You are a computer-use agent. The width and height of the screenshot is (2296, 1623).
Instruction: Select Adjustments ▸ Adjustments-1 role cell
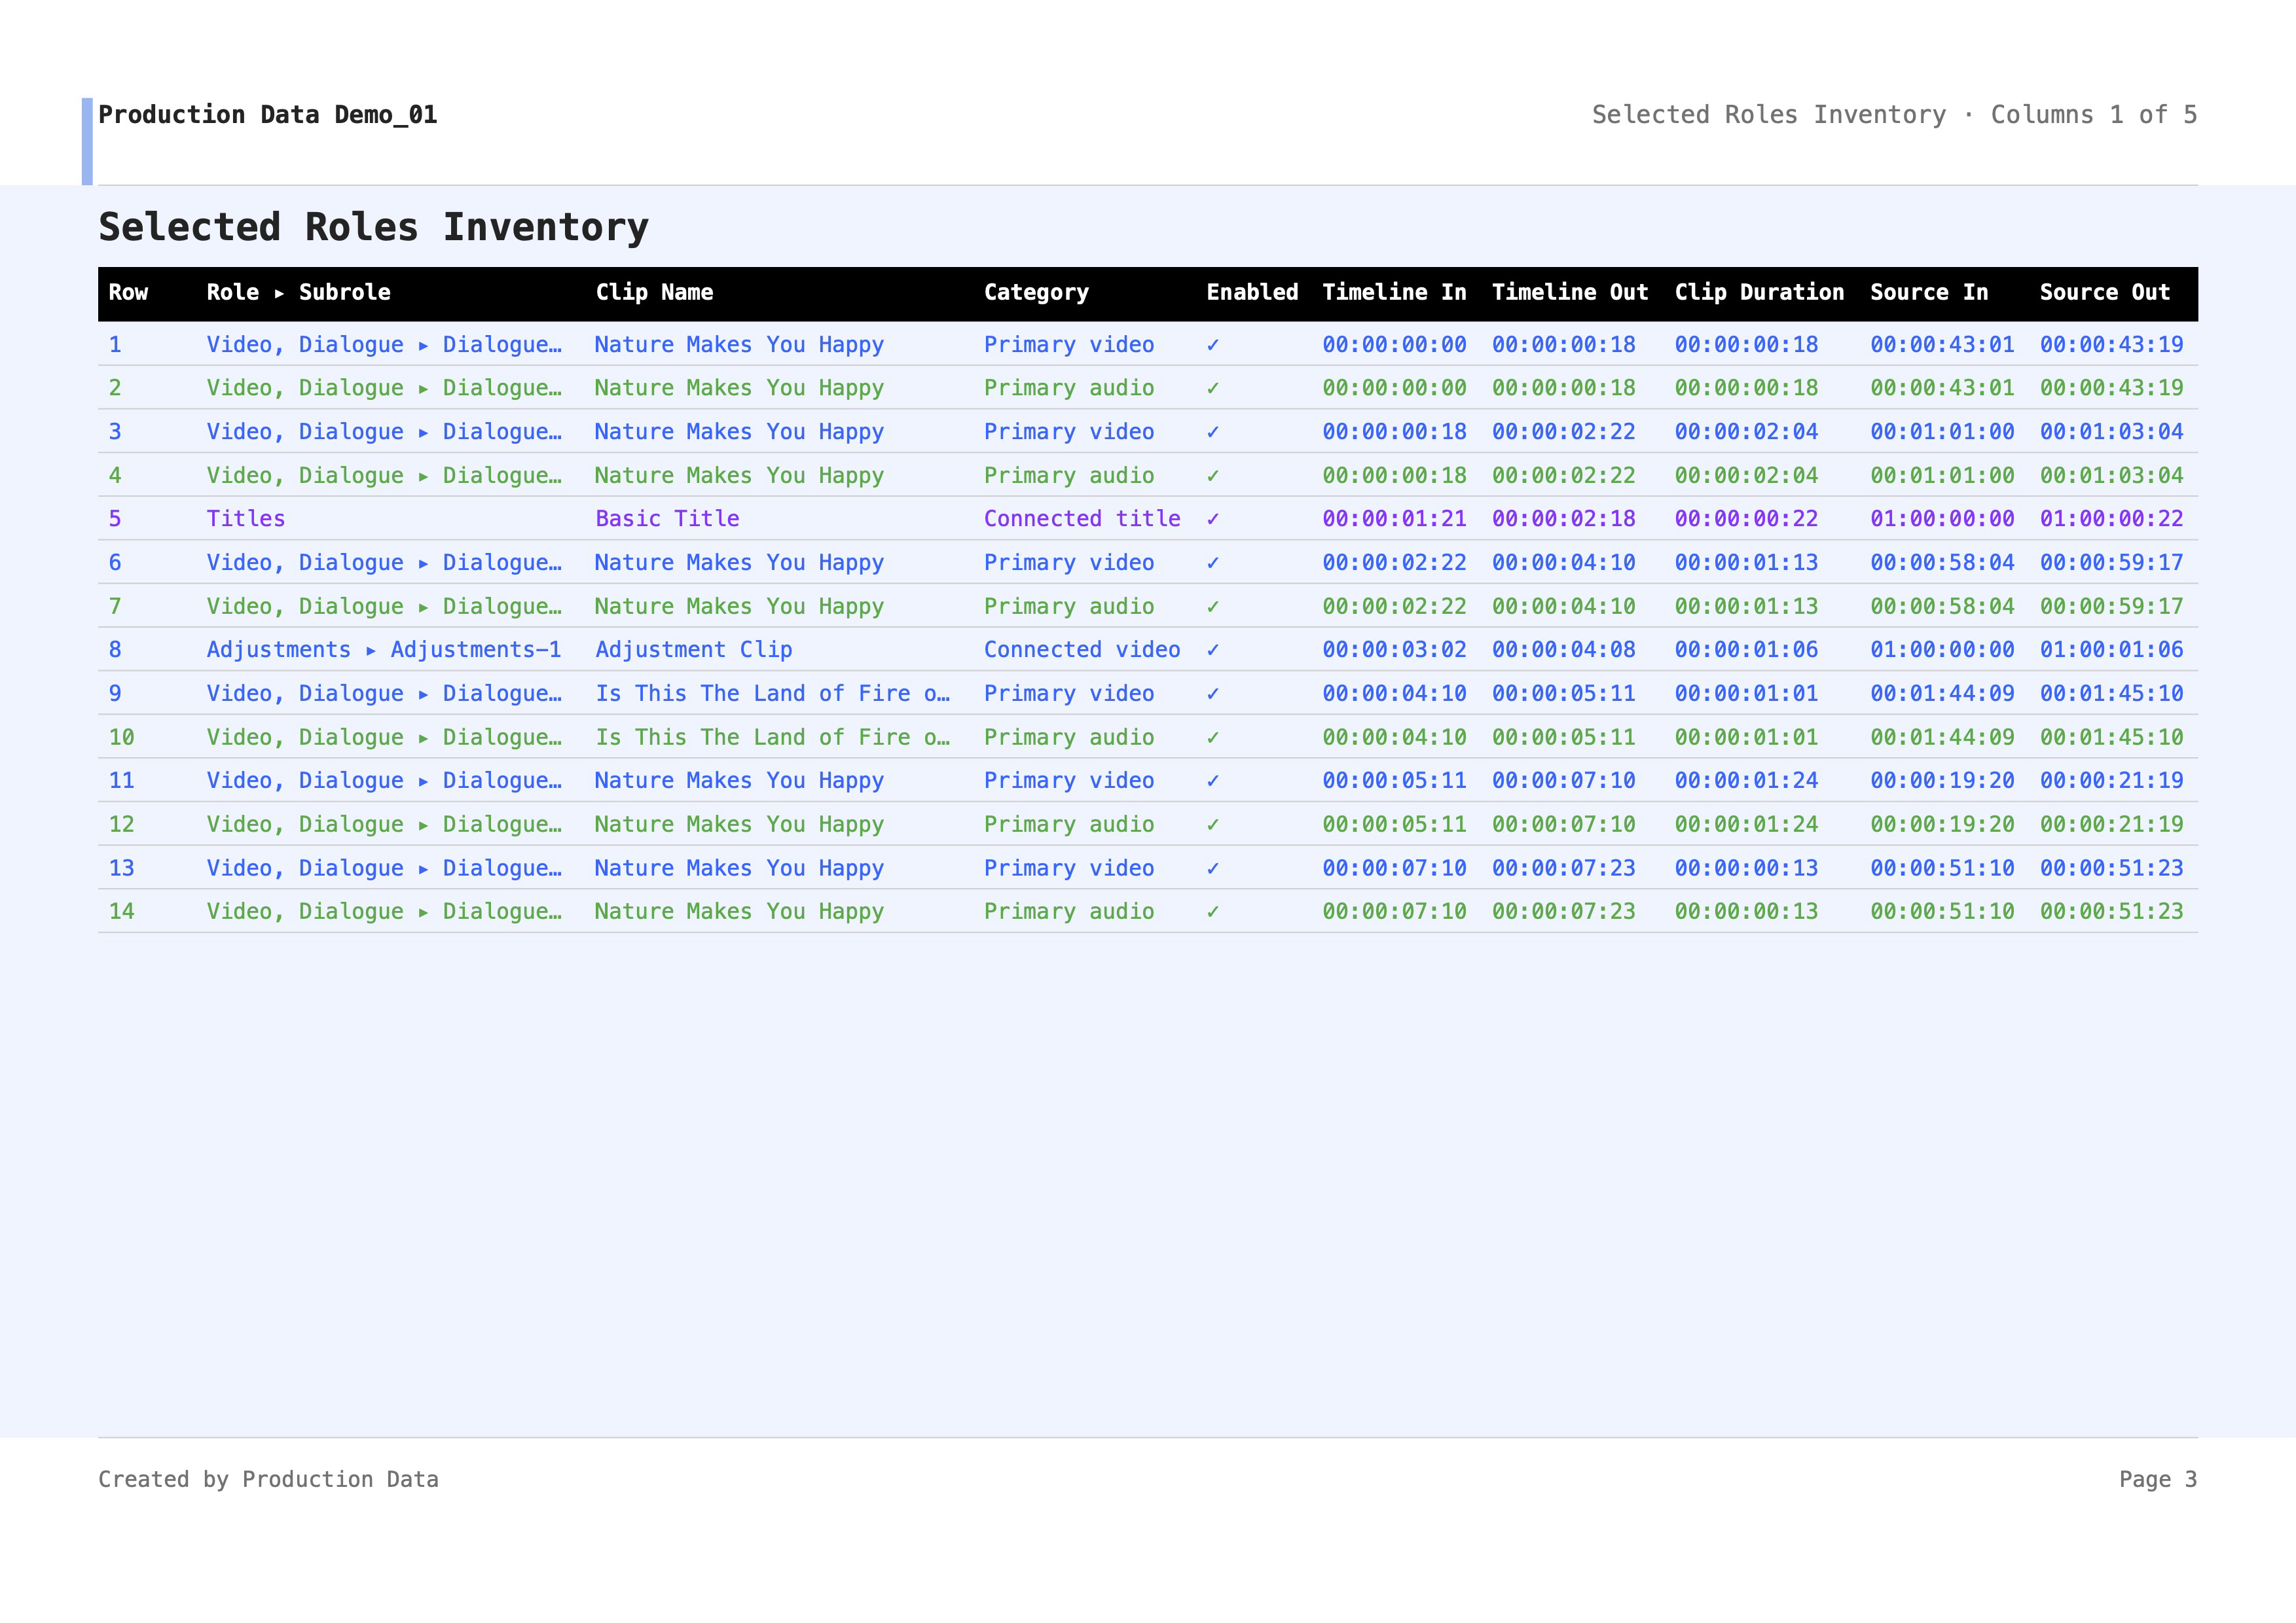pos(384,650)
